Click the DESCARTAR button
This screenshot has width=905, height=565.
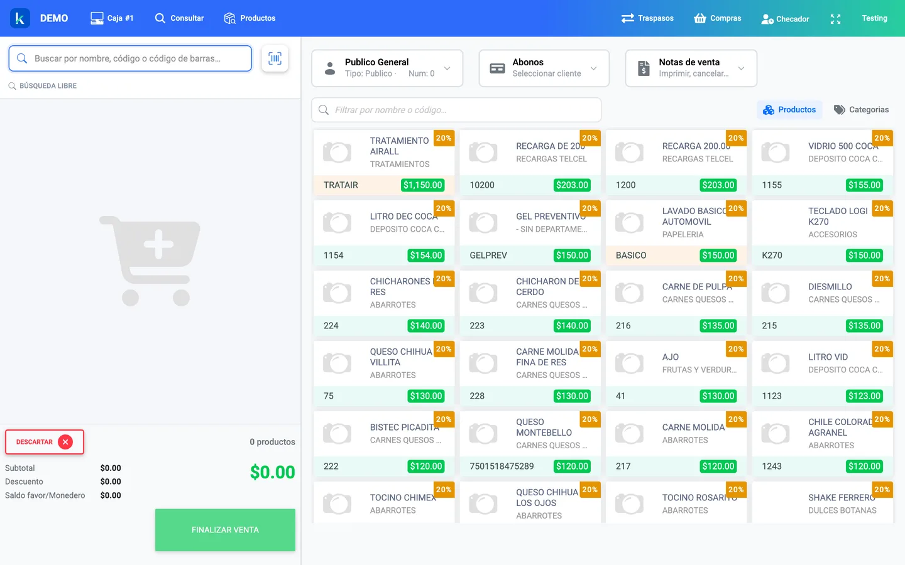(x=45, y=442)
